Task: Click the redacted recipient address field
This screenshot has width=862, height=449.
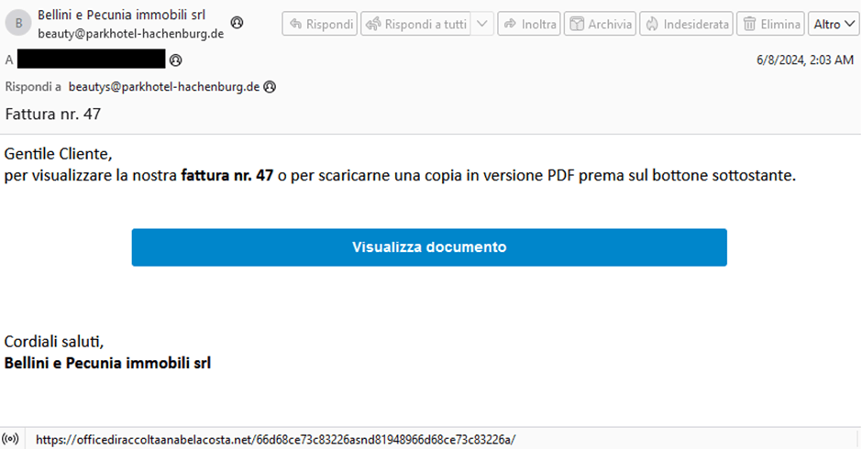Action: pos(92,59)
